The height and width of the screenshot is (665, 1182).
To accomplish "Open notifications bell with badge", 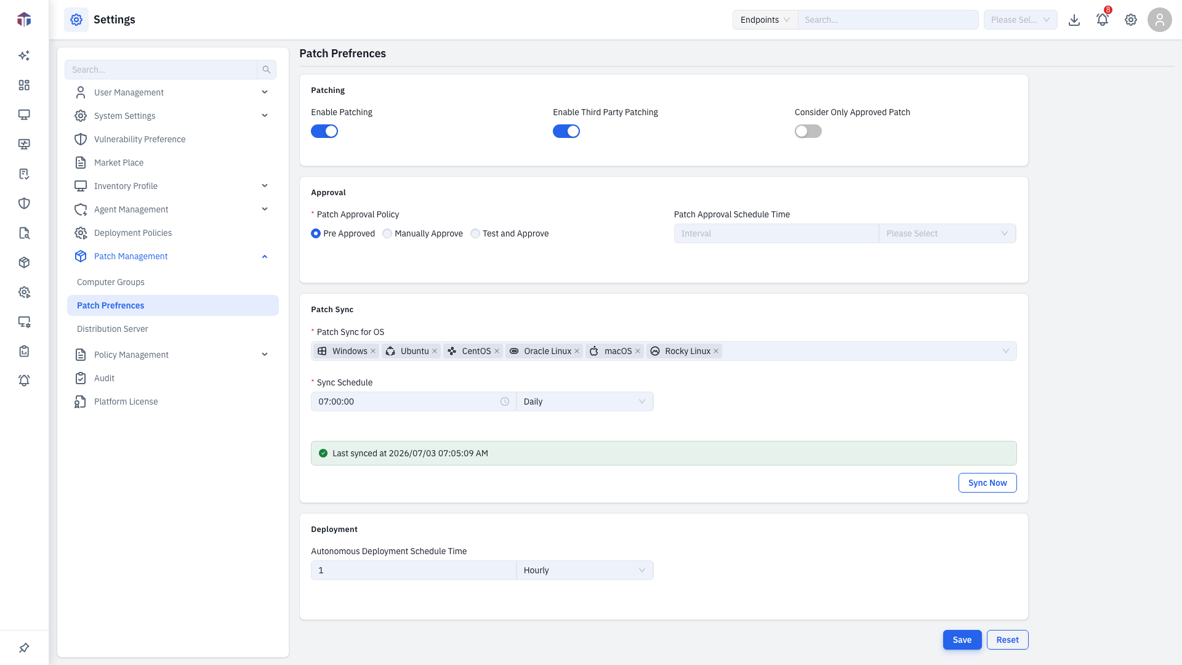I will pos(1103,20).
